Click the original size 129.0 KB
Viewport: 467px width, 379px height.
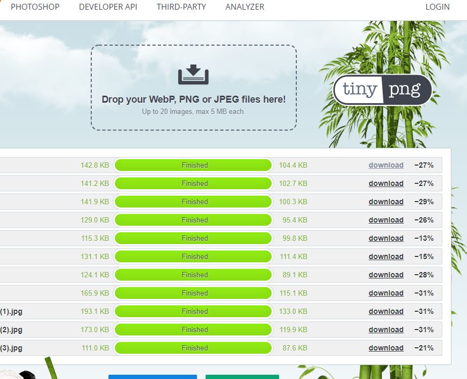pyautogui.click(x=94, y=220)
